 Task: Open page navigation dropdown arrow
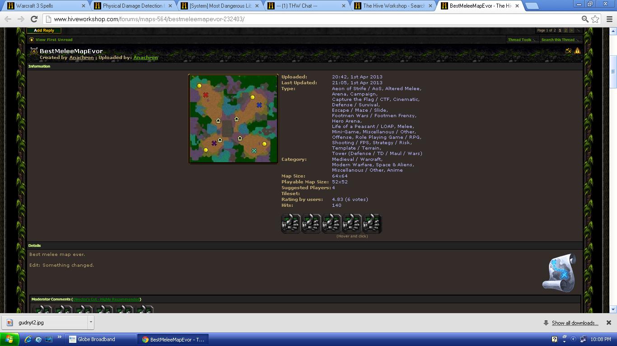(x=578, y=30)
